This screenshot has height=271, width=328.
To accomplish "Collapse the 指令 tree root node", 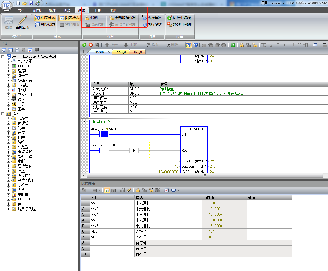I will tap(3, 114).
